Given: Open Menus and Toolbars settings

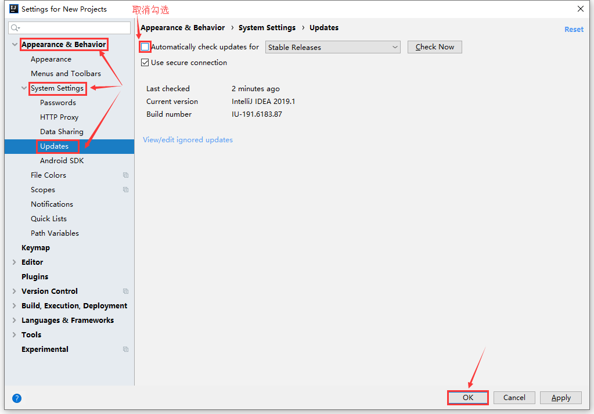Looking at the screenshot, I should 66,74.
